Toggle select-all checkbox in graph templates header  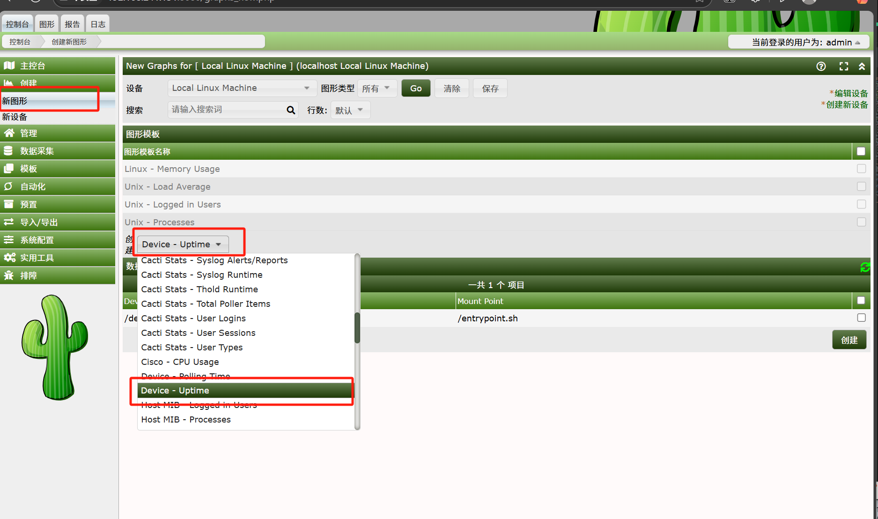click(x=861, y=151)
